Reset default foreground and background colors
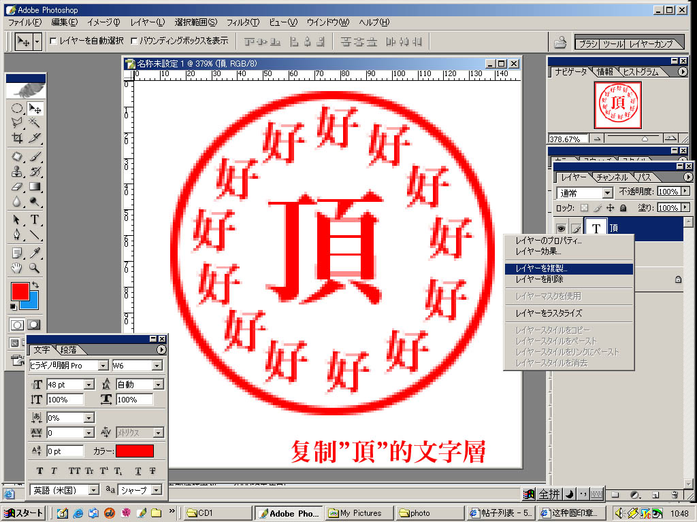 click(x=14, y=307)
